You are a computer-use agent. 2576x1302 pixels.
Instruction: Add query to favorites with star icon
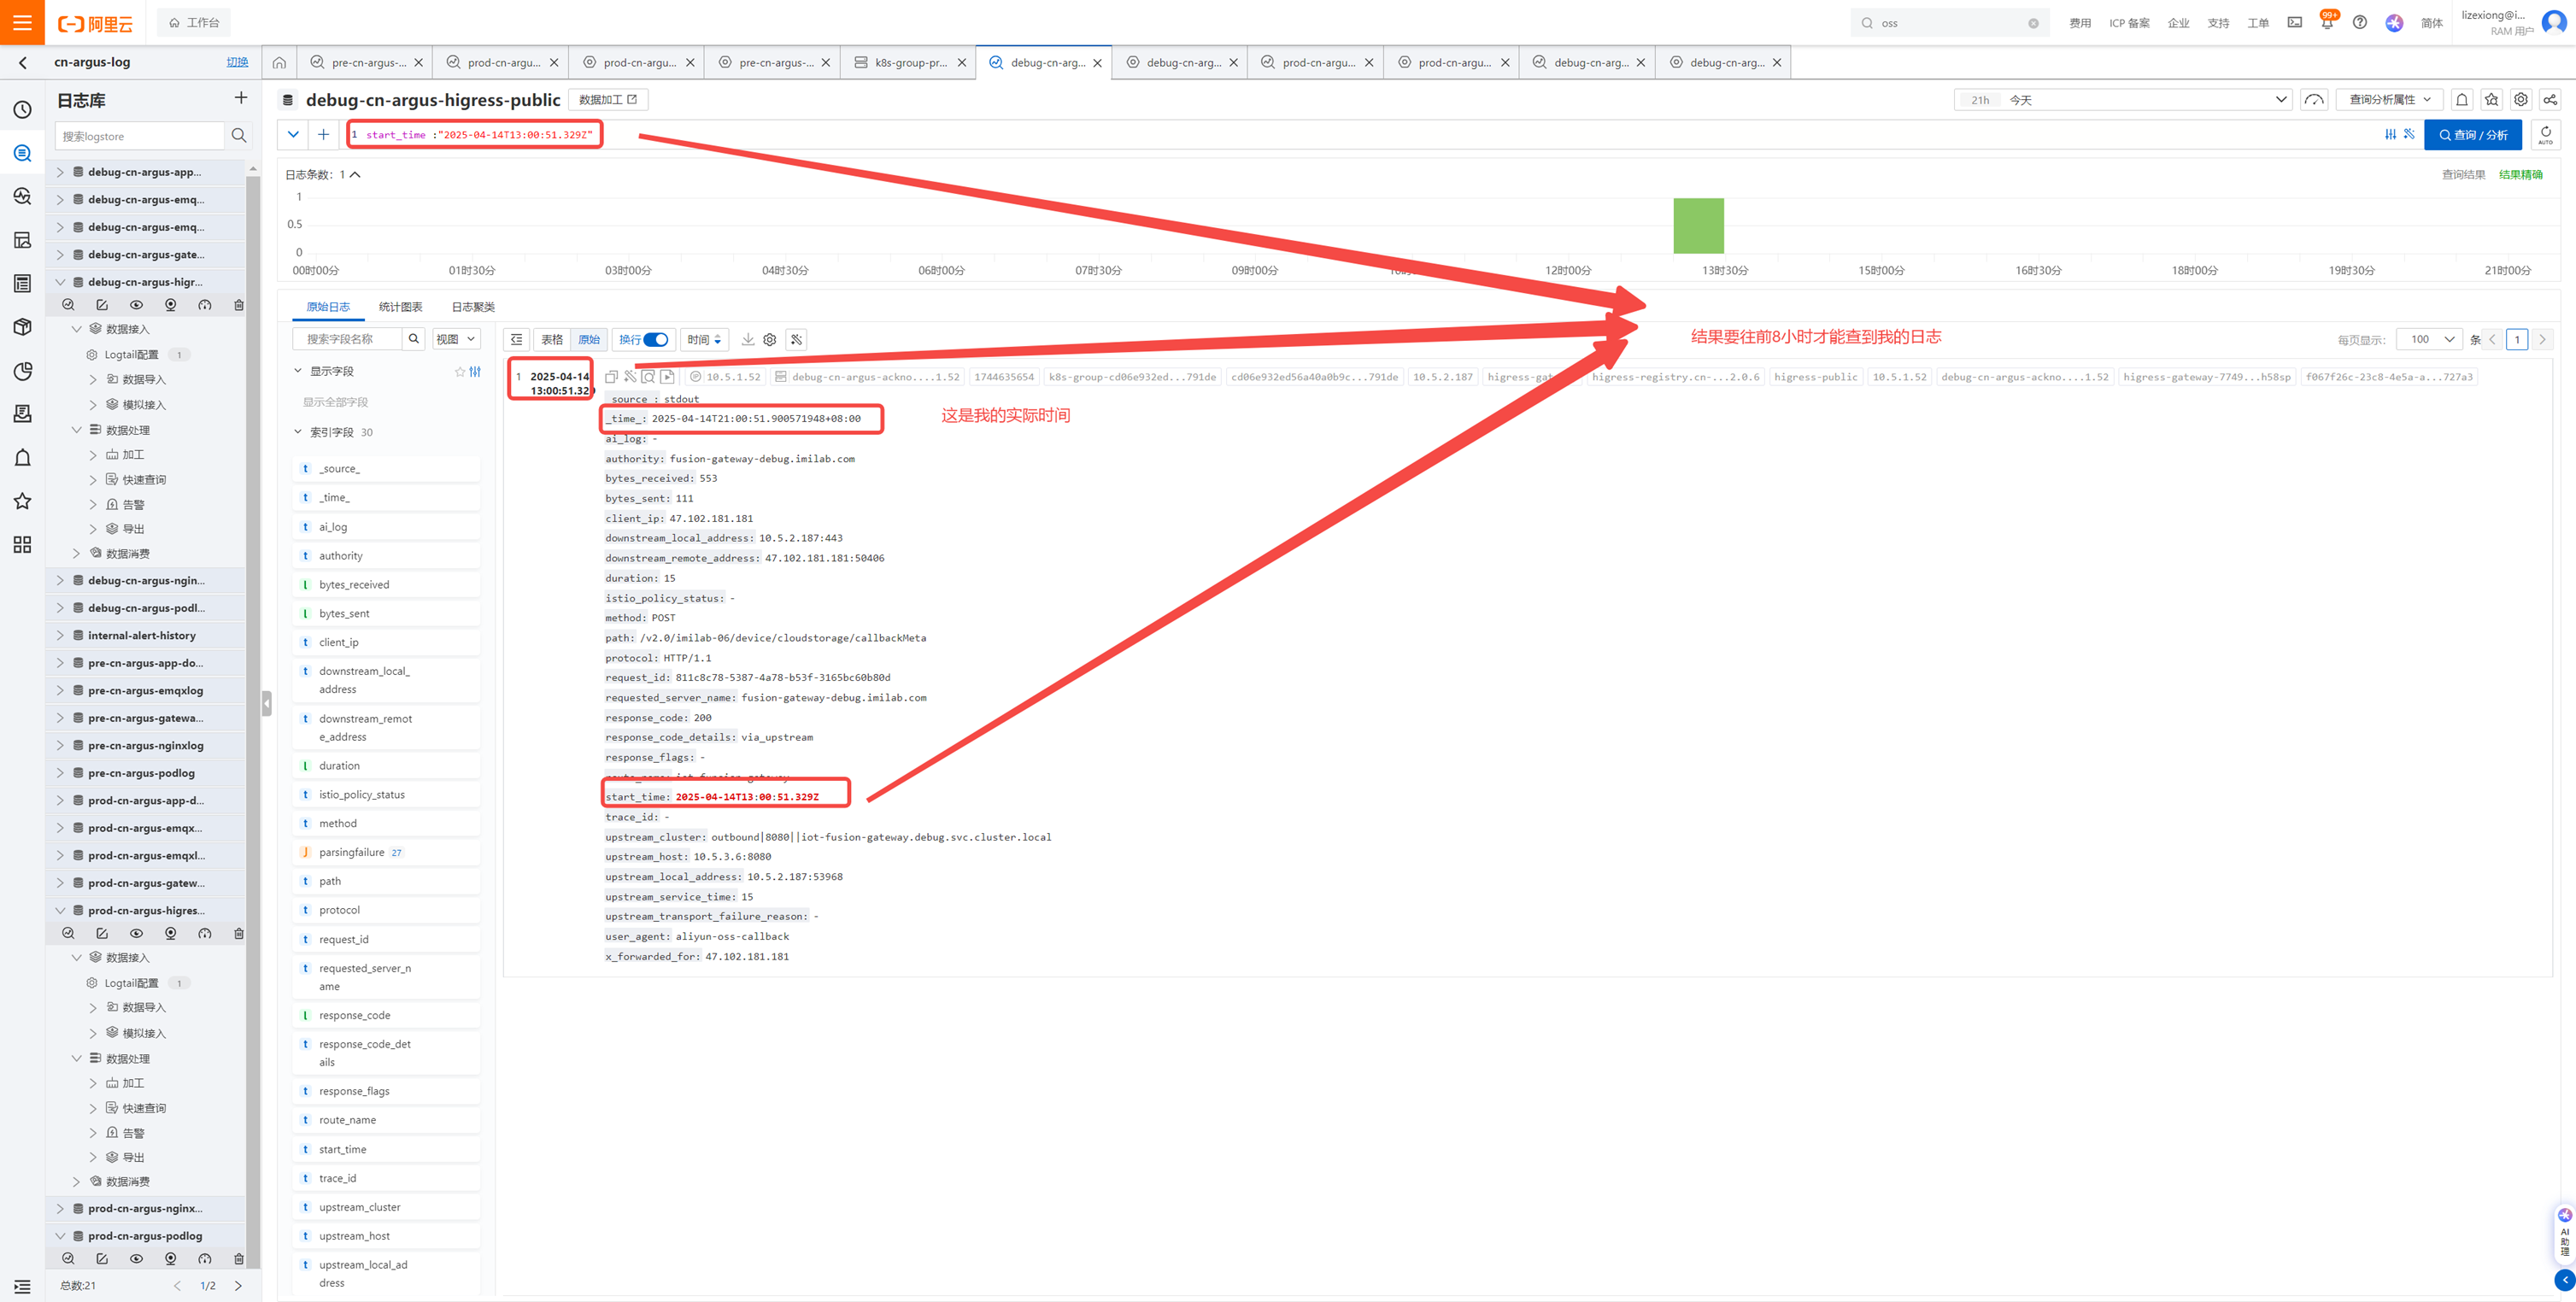pos(2492,100)
